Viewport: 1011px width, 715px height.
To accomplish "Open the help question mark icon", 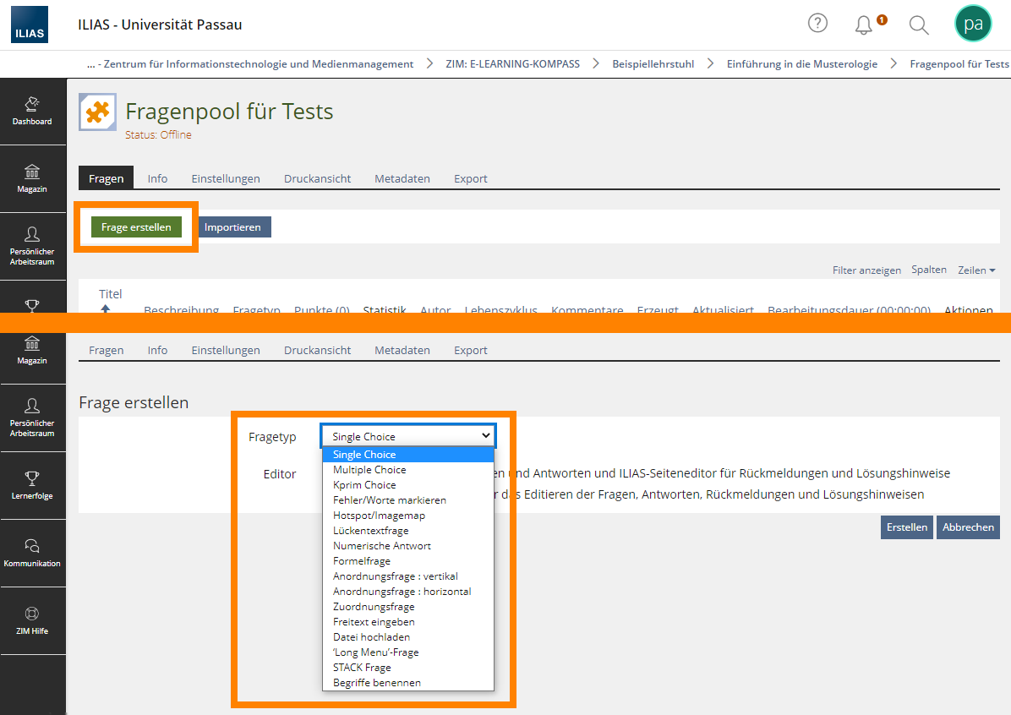I will pyautogui.click(x=817, y=23).
